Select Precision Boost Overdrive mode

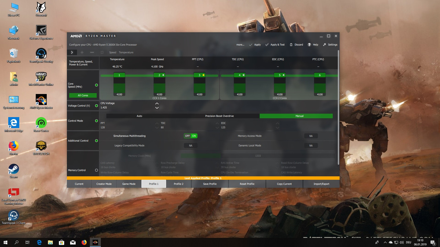tap(219, 116)
